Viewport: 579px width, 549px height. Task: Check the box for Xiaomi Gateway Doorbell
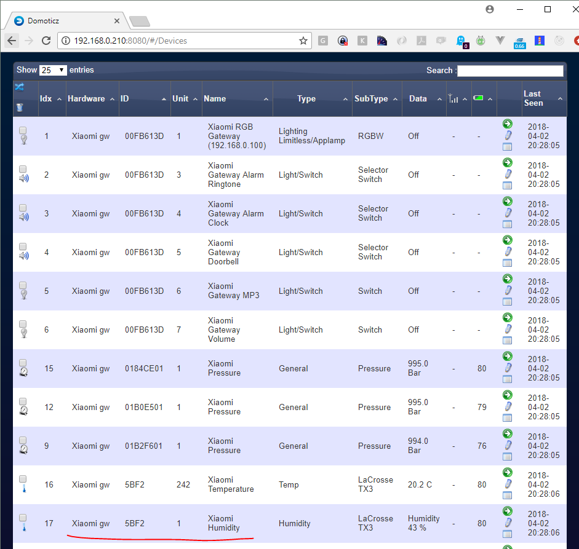(x=23, y=247)
